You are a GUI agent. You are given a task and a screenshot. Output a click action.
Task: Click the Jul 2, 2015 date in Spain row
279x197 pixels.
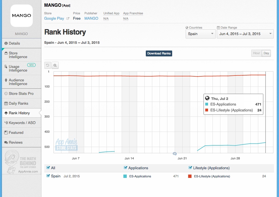tap(72, 176)
